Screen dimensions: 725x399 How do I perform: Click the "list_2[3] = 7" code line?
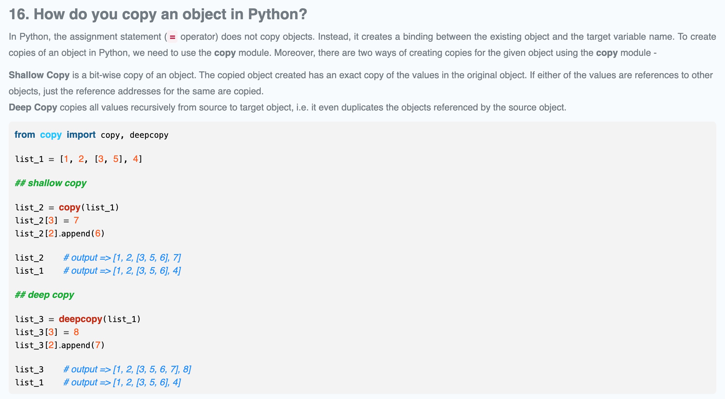tap(47, 220)
